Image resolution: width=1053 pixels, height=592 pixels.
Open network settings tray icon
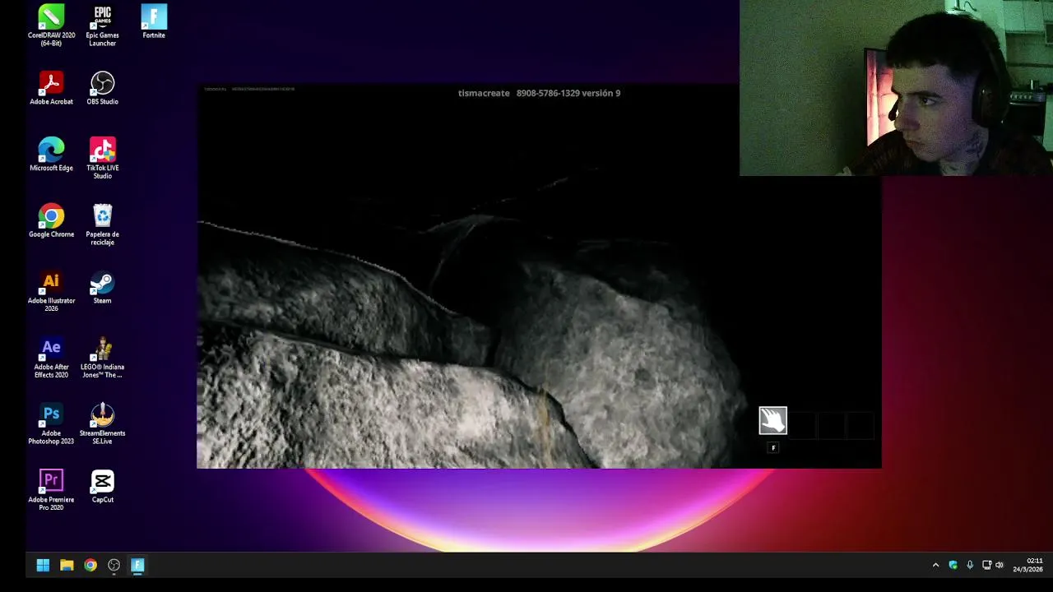(x=986, y=565)
